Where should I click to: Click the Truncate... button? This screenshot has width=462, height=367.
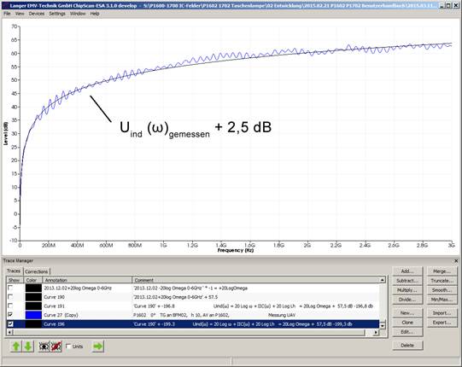(x=442, y=281)
